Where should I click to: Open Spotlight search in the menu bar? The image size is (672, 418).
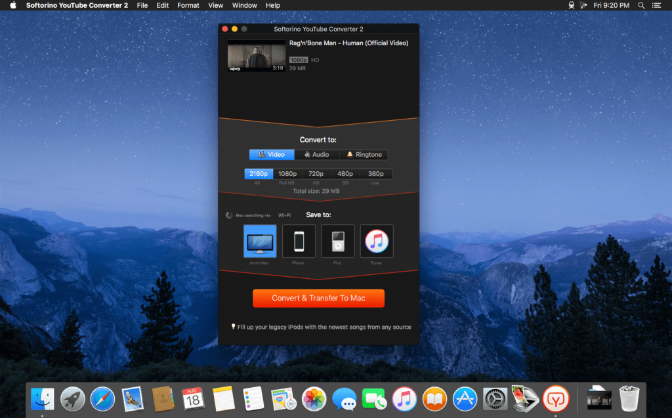[640, 5]
